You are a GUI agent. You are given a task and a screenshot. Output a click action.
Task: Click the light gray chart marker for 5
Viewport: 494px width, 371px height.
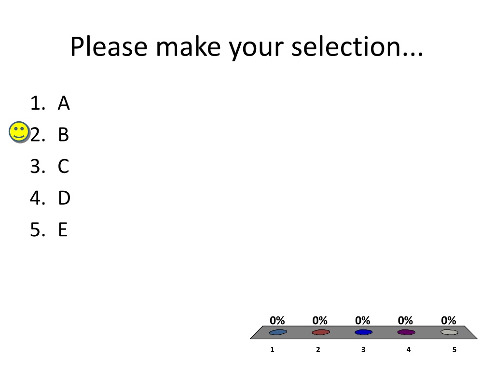tap(449, 332)
